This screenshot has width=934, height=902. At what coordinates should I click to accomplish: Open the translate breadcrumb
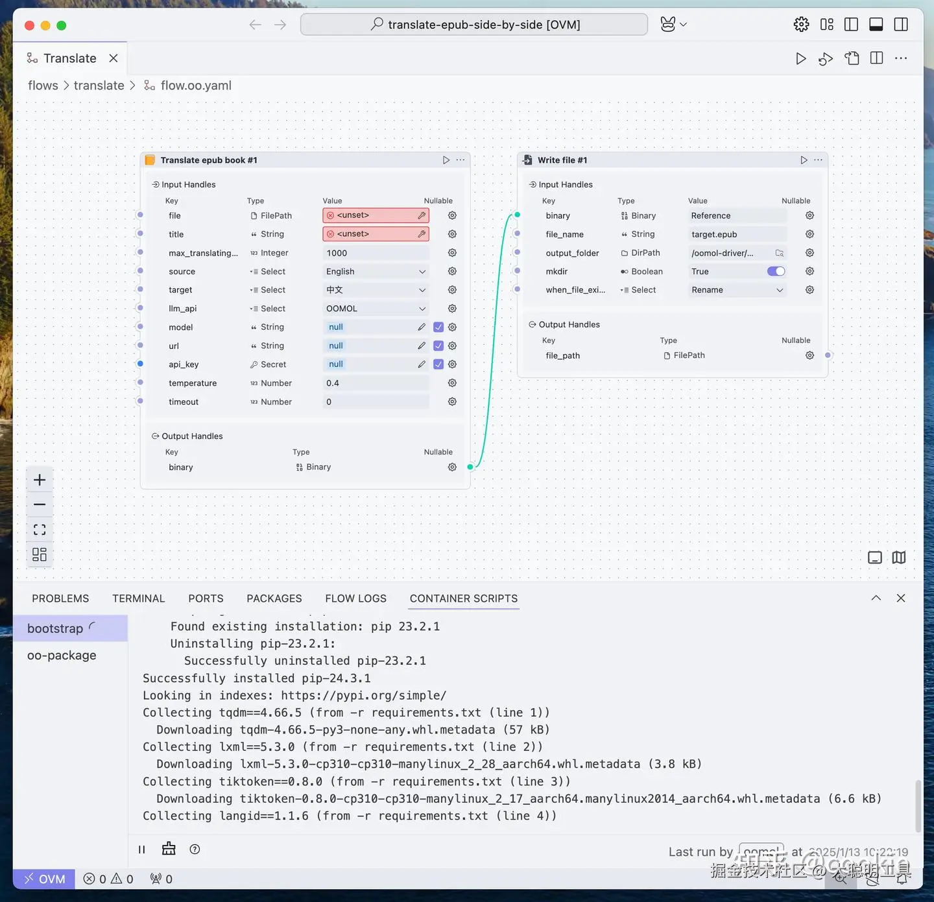tap(99, 86)
